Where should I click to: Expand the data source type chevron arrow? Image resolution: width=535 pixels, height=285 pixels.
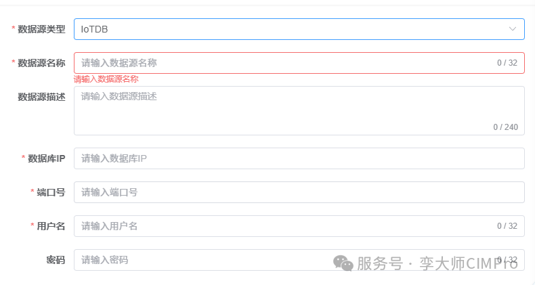513,29
